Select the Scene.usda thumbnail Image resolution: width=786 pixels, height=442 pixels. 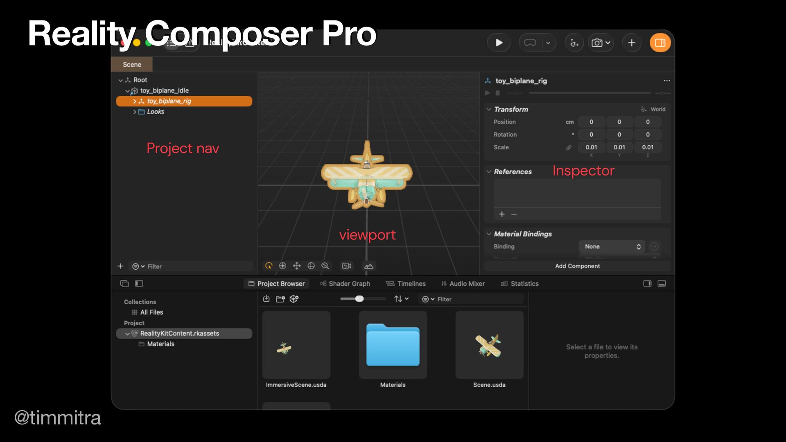(x=489, y=345)
